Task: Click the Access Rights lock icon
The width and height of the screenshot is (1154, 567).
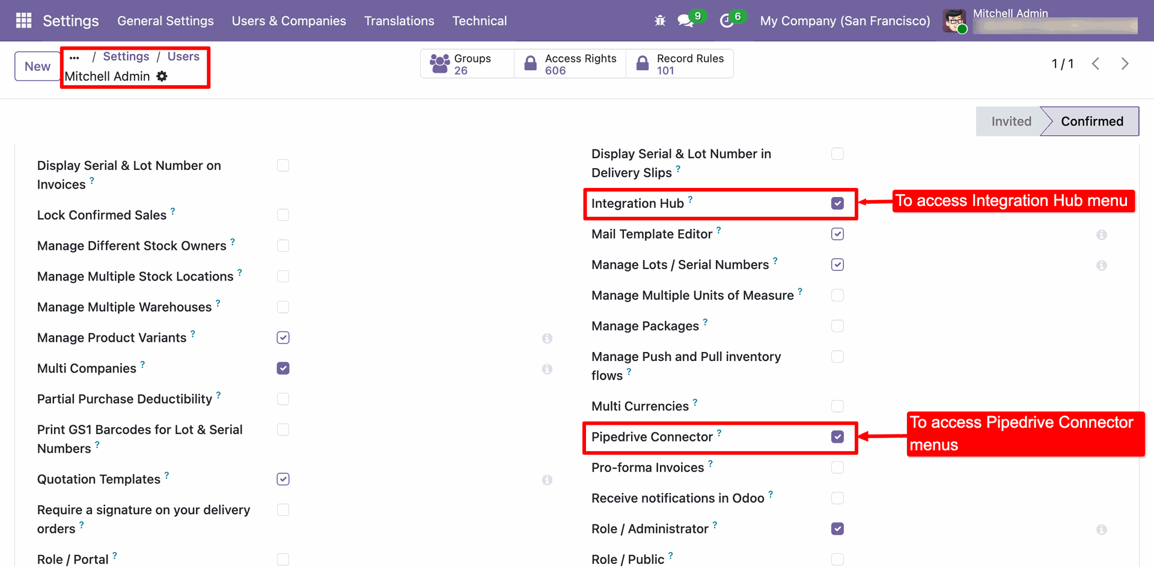Action: (x=530, y=64)
